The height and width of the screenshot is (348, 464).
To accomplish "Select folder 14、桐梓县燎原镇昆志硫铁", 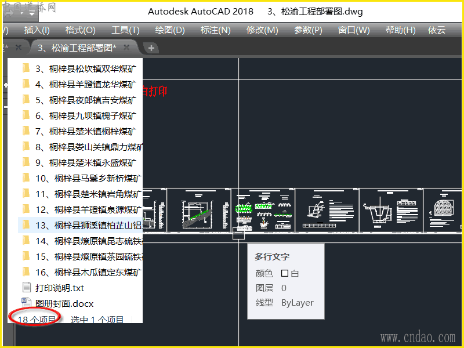I will tap(80, 241).
